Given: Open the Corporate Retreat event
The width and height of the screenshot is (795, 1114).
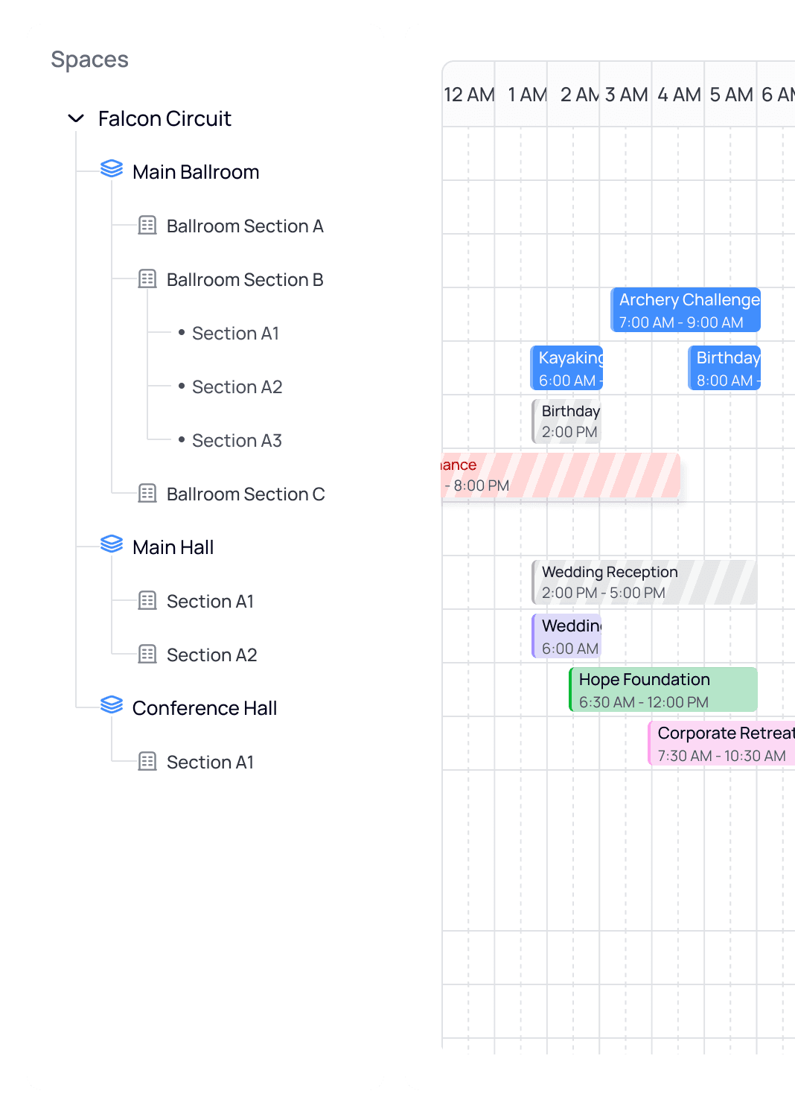Looking at the screenshot, I should (x=721, y=742).
